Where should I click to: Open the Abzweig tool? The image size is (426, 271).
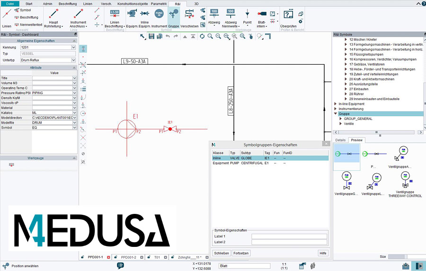pos(214,17)
